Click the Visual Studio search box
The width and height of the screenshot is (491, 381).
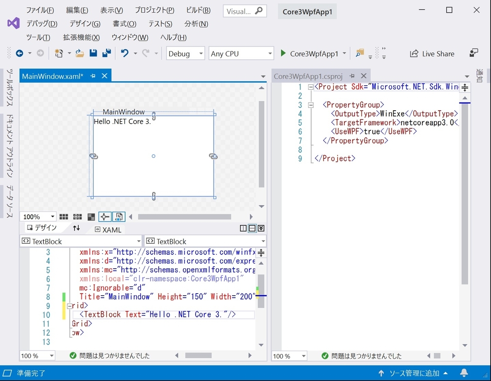[245, 11]
